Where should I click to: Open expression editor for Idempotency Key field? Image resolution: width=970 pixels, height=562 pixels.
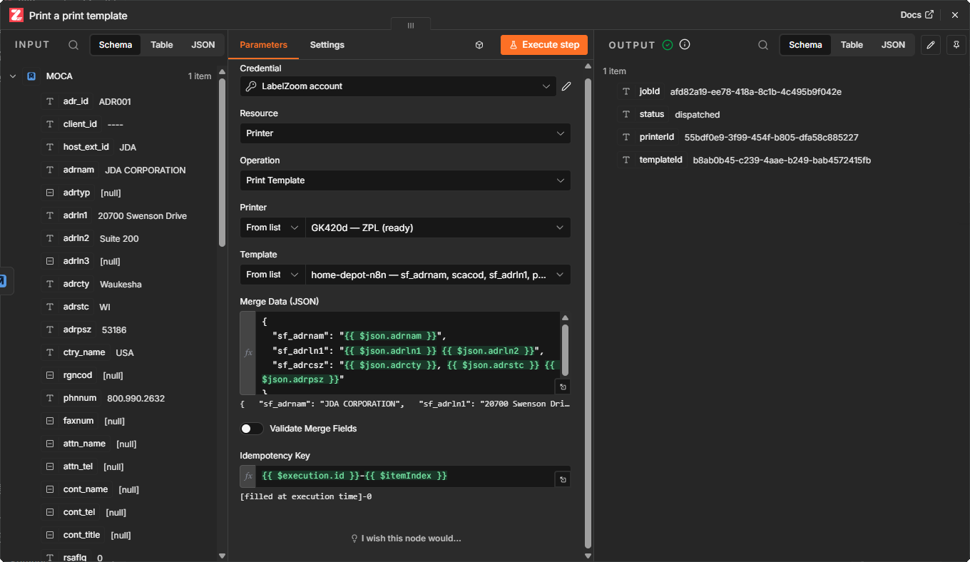[x=563, y=480]
